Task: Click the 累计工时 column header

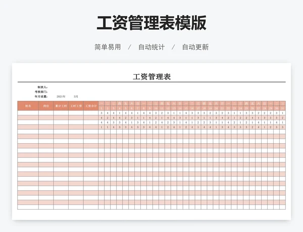Action: click(x=61, y=106)
